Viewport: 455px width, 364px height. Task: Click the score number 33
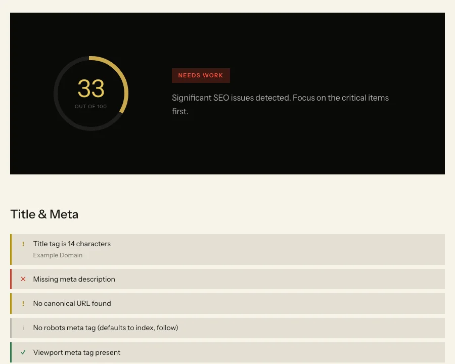click(x=91, y=88)
